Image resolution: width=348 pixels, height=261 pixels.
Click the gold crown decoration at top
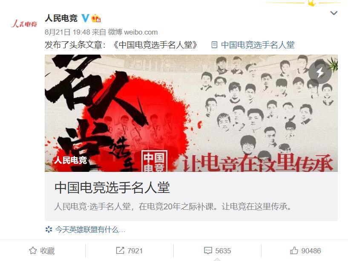312,3
